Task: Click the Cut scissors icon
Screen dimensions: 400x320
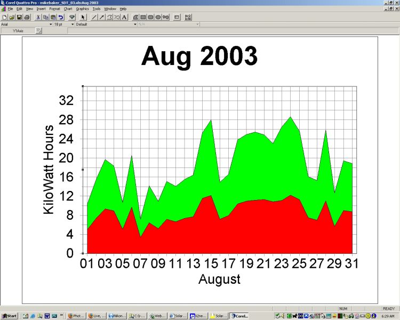Action: coord(38,17)
